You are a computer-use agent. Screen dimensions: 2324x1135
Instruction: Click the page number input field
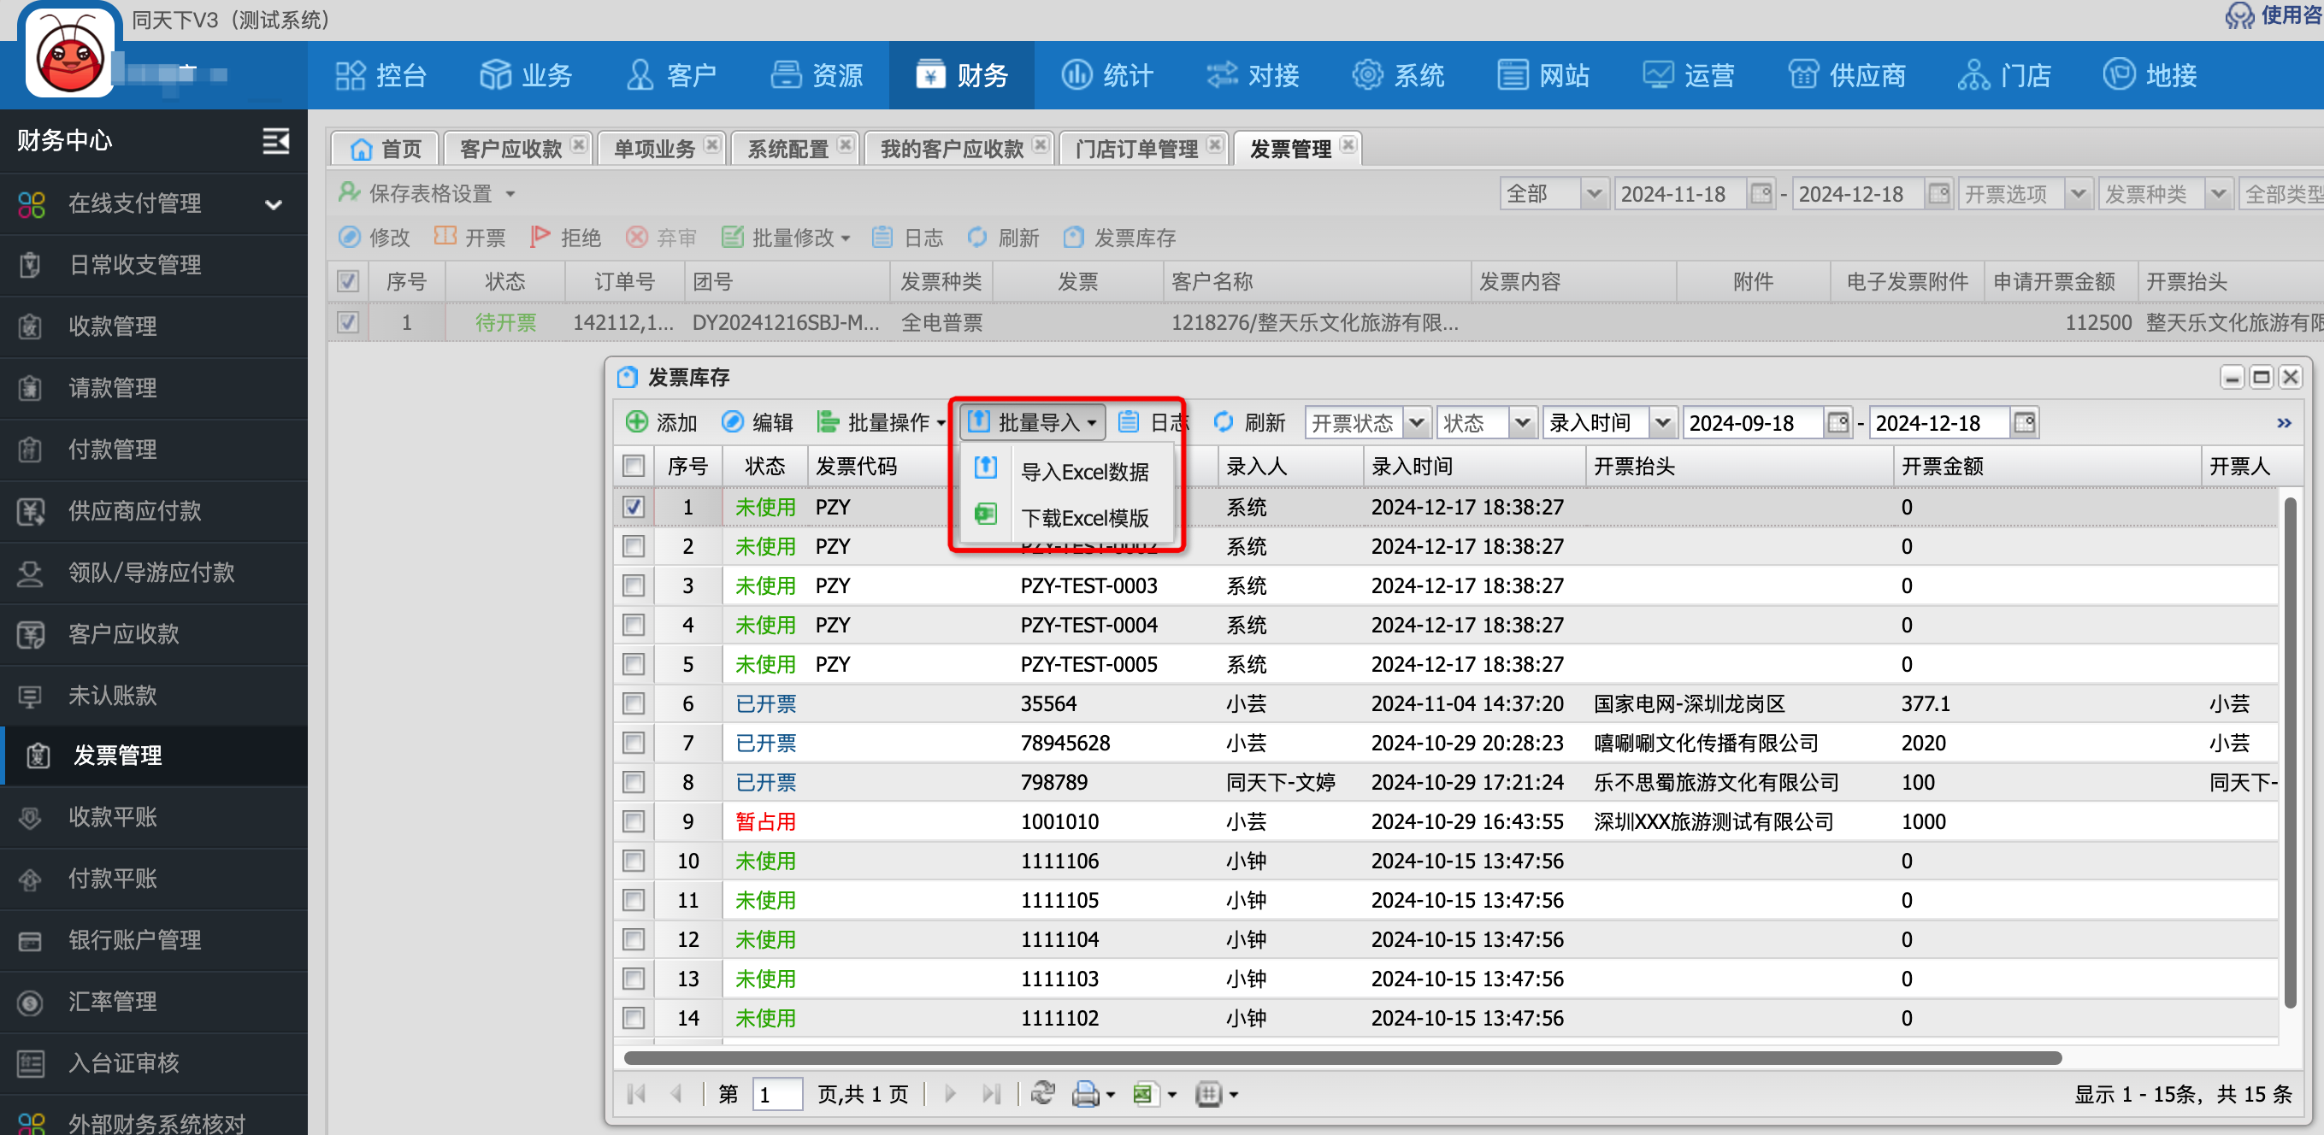point(776,1093)
